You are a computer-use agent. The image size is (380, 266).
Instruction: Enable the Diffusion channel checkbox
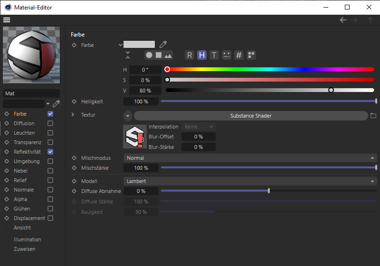[50, 123]
